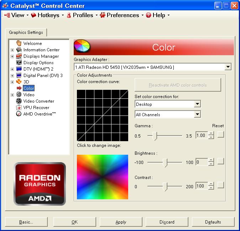Select the Color item in the tree
This screenshot has height=231, width=240.
[28, 88]
